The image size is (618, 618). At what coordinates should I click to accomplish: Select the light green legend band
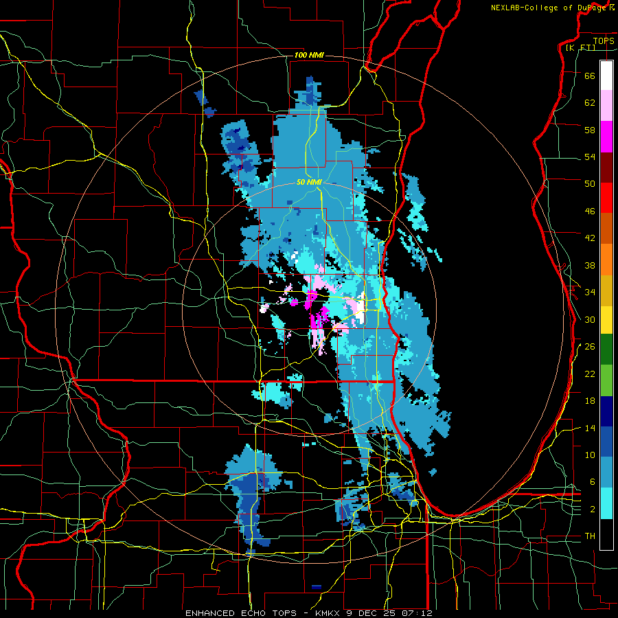[606, 380]
